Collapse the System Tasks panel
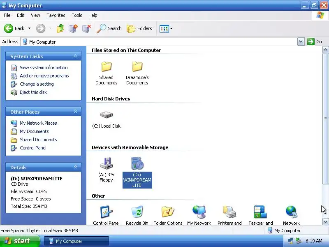Image resolution: width=329 pixels, height=247 pixels. (75, 56)
